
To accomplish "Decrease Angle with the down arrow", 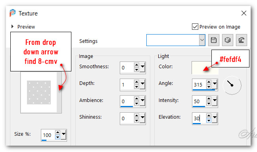I will click(x=209, y=87).
